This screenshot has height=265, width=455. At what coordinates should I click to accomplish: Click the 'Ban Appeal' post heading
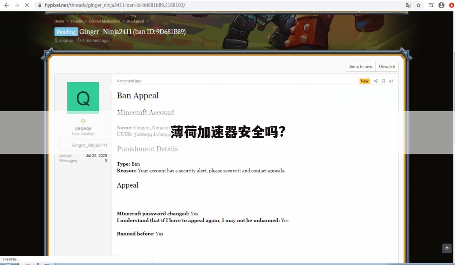138,96
